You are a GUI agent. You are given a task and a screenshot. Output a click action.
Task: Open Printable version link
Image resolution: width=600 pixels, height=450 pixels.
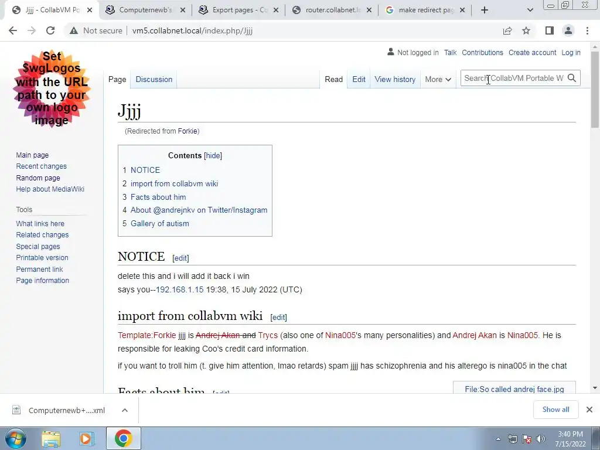42,258
